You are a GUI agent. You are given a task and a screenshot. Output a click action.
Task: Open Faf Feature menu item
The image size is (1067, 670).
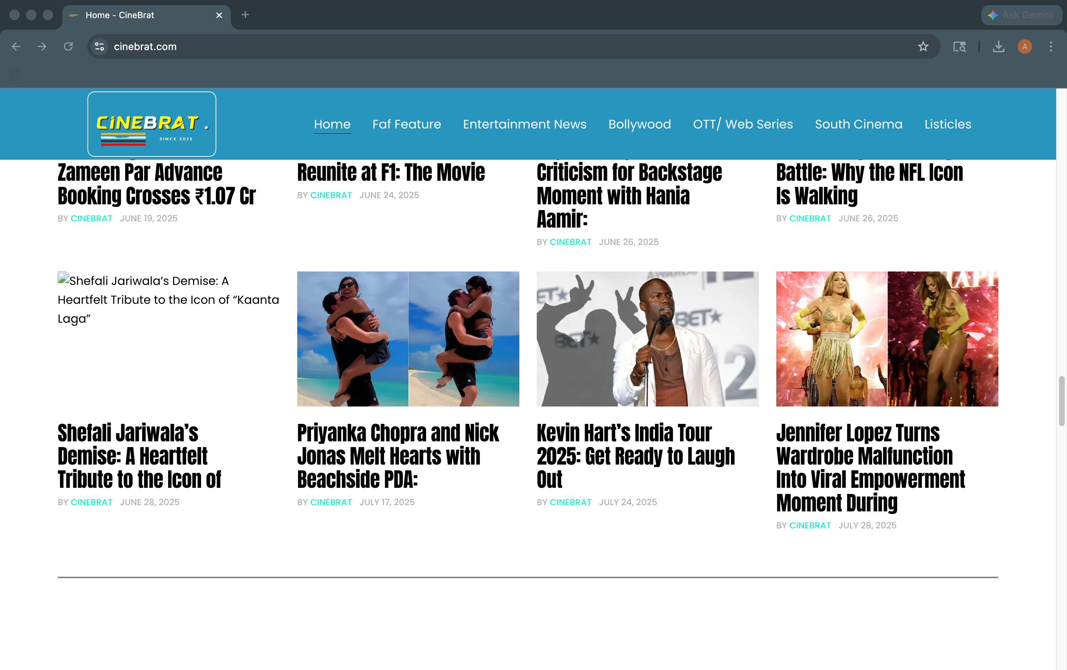tap(407, 124)
